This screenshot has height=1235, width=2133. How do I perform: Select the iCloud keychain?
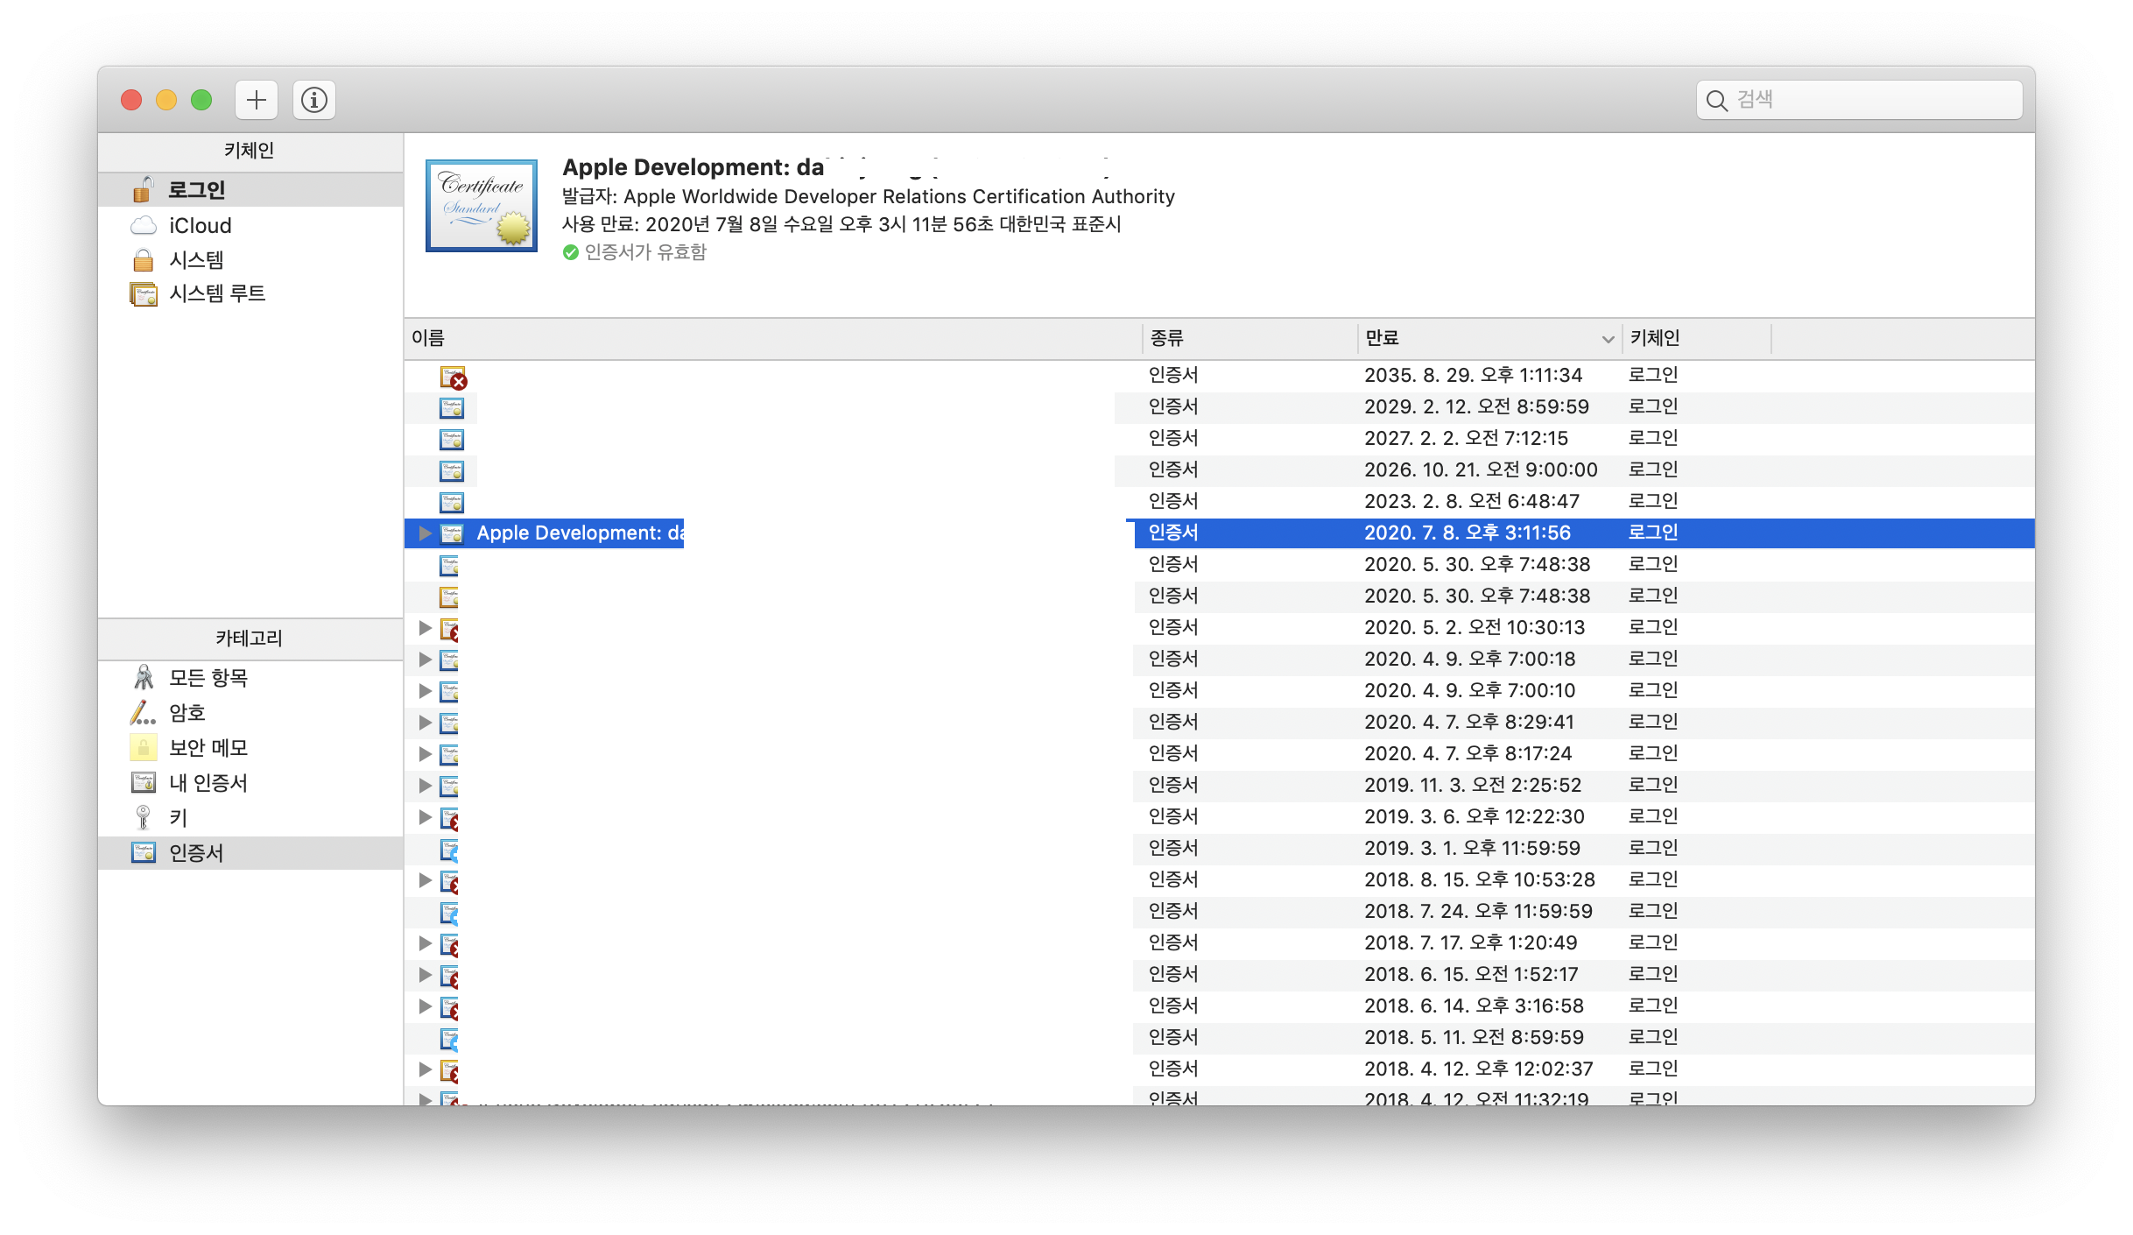[x=200, y=226]
